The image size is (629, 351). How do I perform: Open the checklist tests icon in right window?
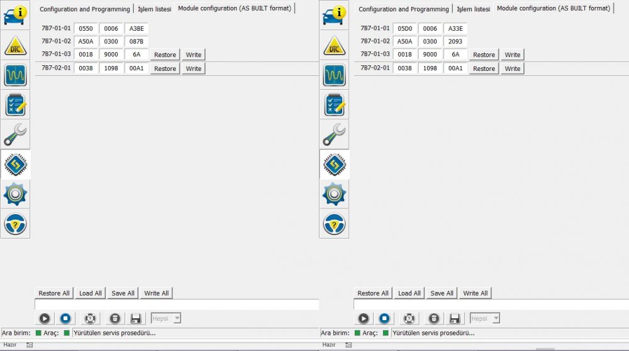[x=334, y=104]
